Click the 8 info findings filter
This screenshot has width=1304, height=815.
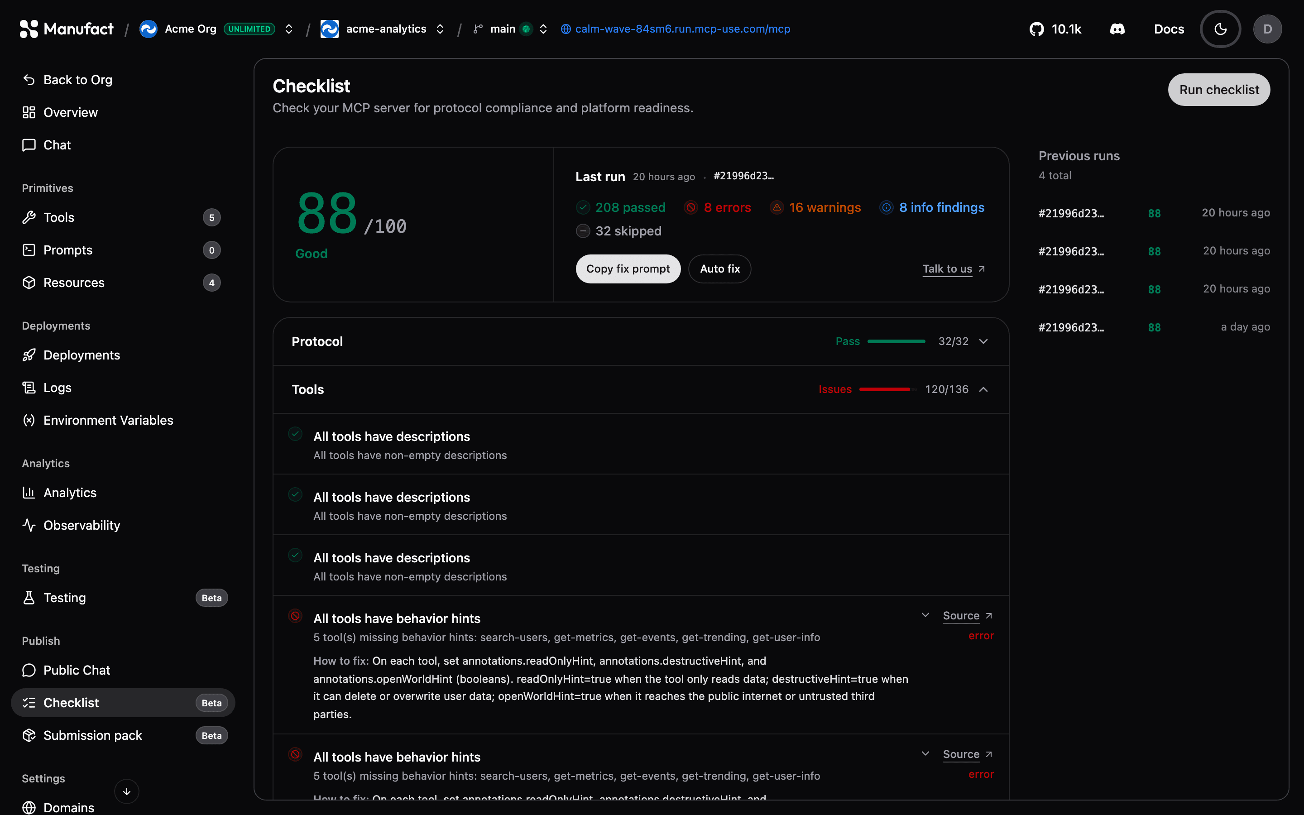[x=932, y=207]
